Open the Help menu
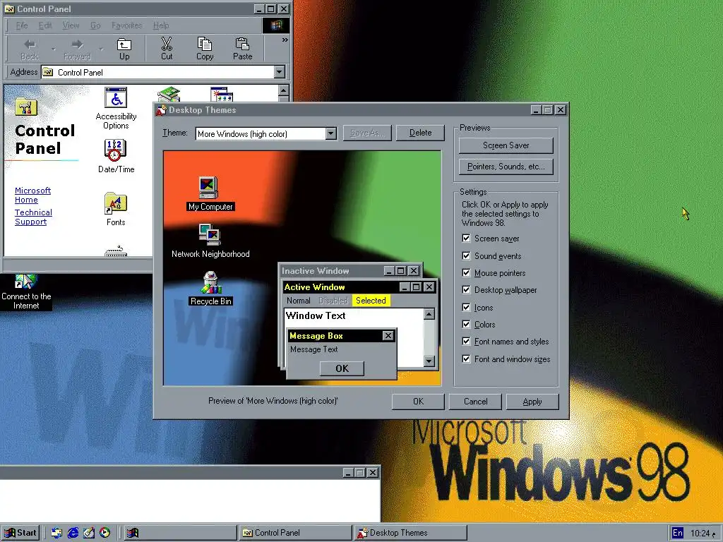The width and height of the screenshot is (723, 542). (x=161, y=25)
